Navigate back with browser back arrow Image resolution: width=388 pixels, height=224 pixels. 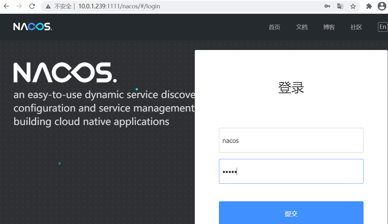pos(6,6)
